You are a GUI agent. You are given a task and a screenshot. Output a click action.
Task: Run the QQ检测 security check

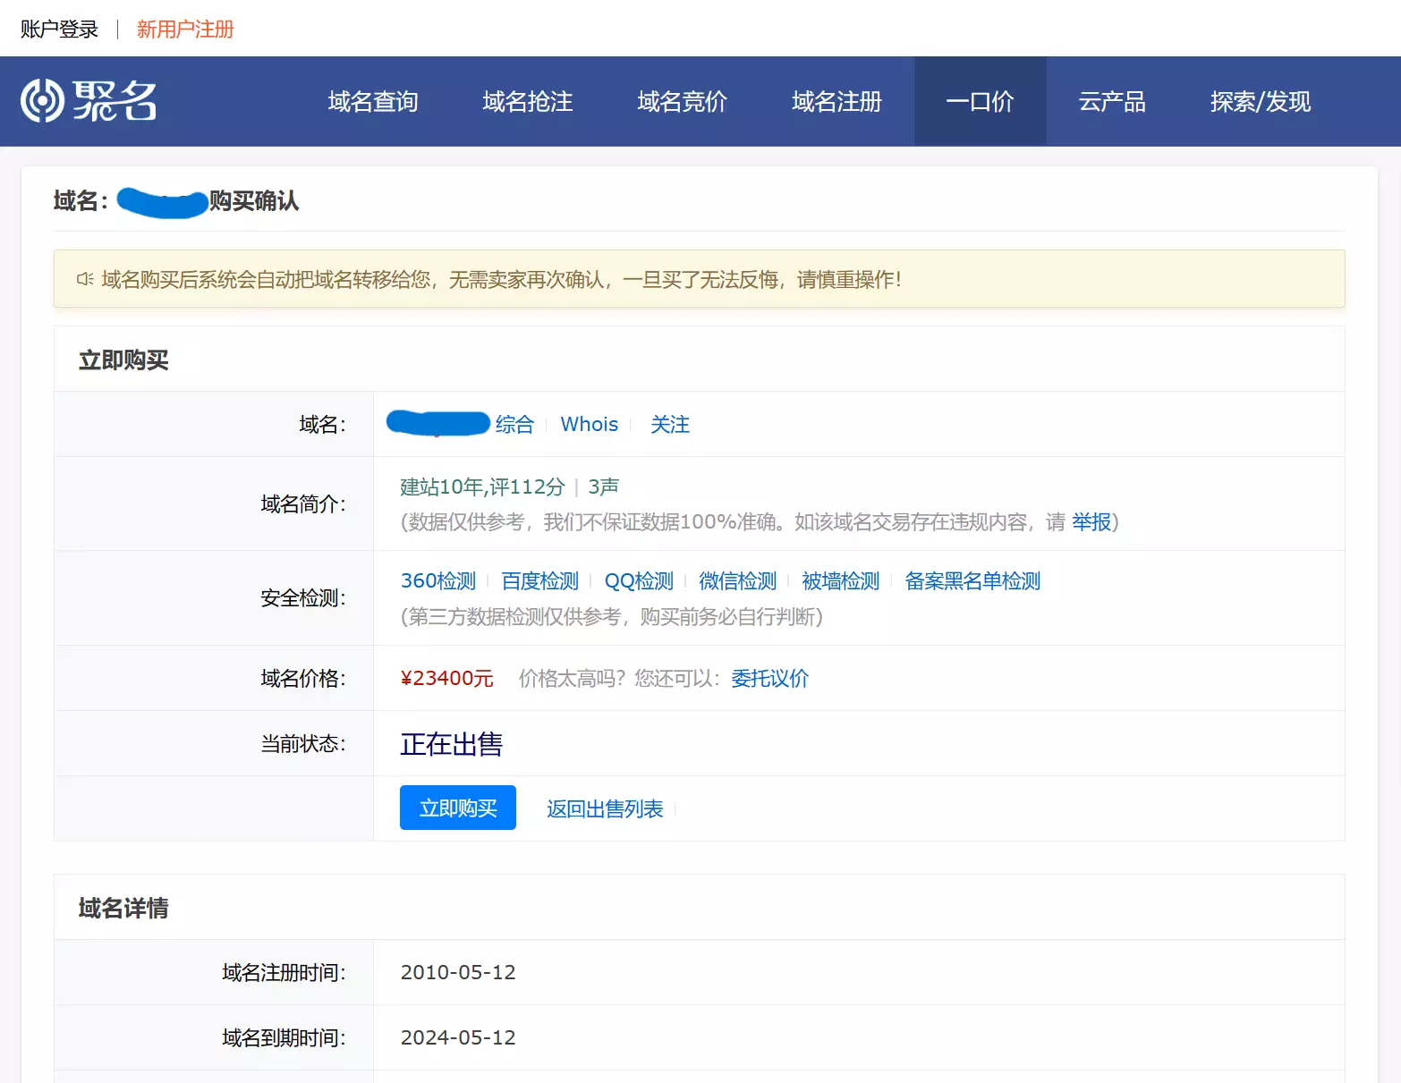[x=639, y=580]
